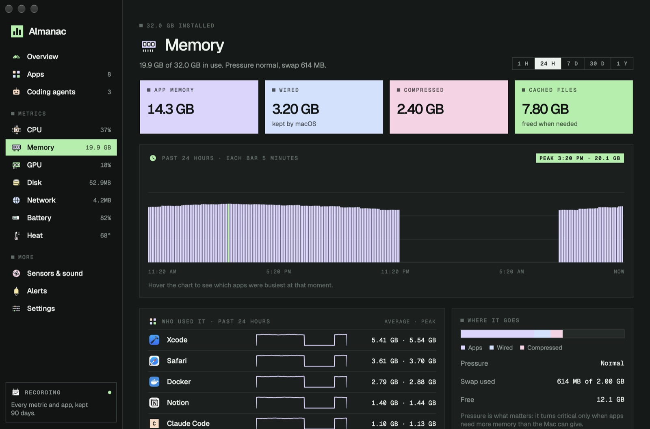Viewport: 650px width, 429px height.
Task: Switch time range to 7 D
Action: click(x=572, y=64)
